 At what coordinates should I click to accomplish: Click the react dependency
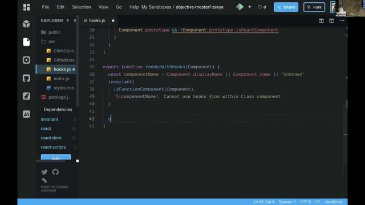pos(46,129)
